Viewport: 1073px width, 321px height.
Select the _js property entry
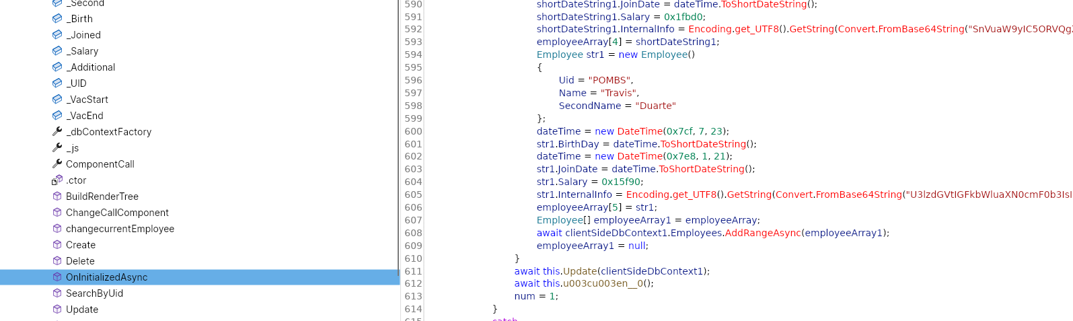73,148
